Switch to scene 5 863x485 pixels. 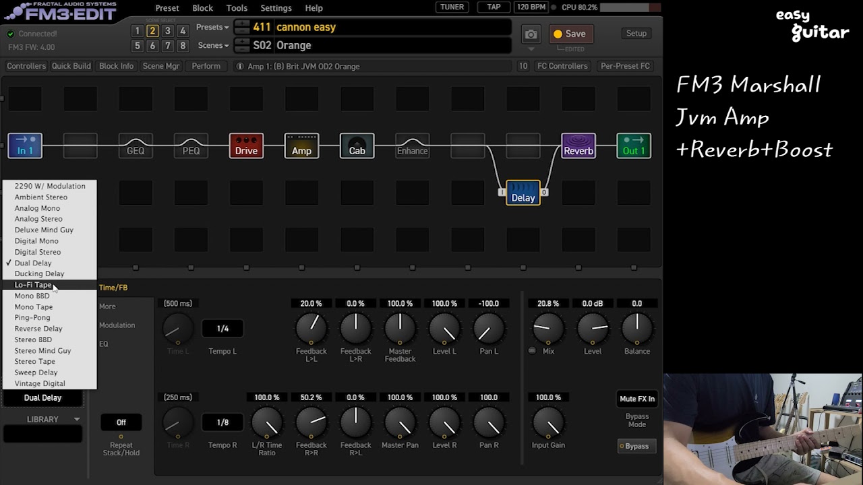tap(138, 46)
